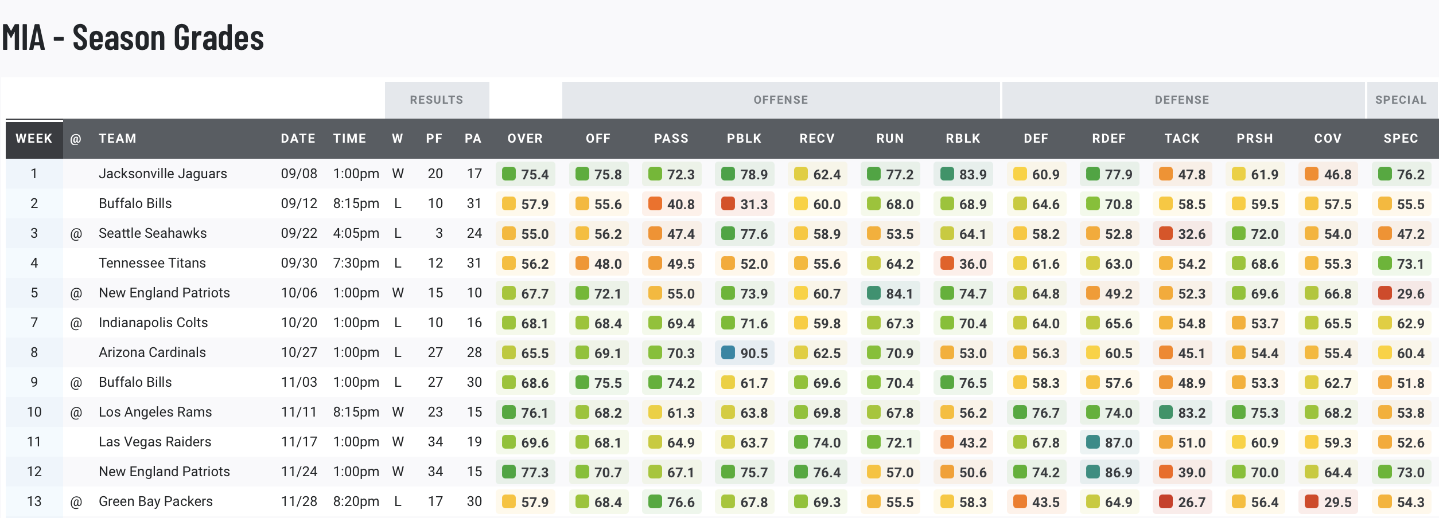Select the OFFENSE column group header

pos(780,100)
